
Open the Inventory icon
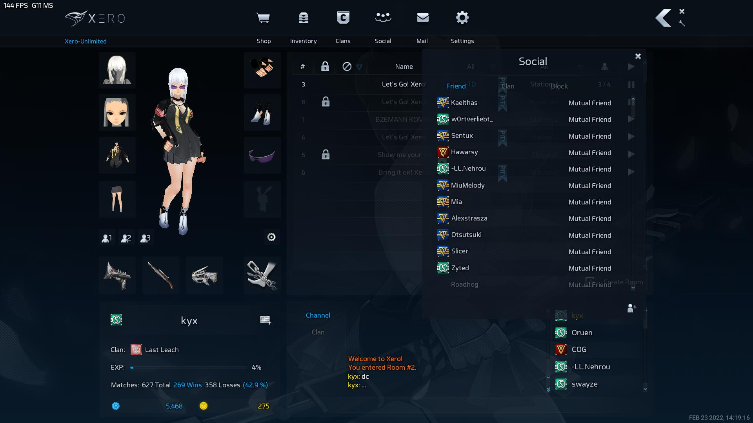[303, 18]
